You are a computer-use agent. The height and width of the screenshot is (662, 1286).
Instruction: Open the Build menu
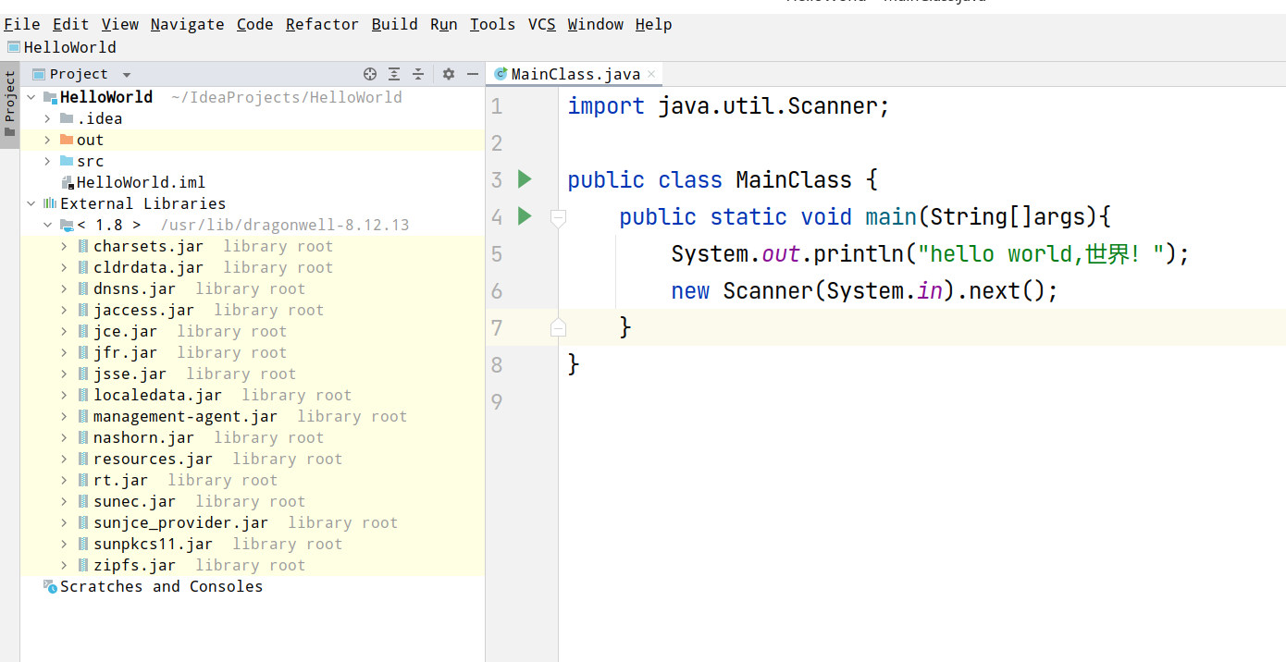[395, 24]
